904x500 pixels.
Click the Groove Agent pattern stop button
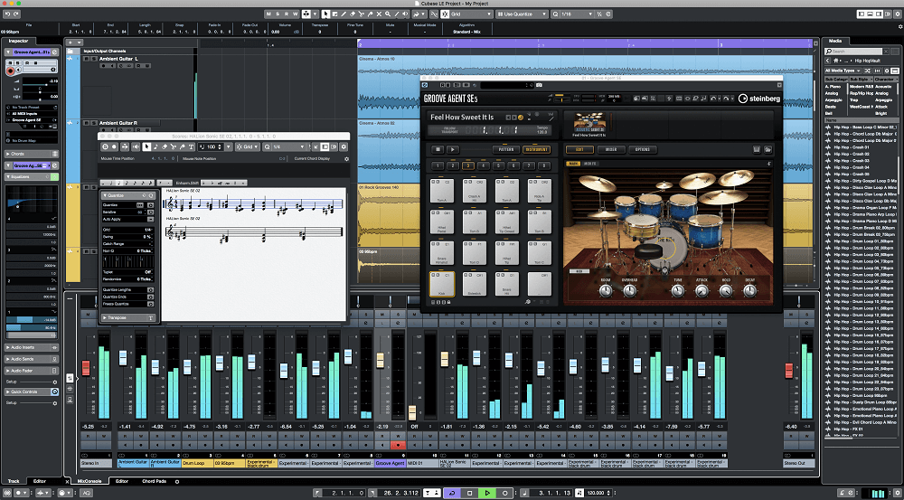438,149
